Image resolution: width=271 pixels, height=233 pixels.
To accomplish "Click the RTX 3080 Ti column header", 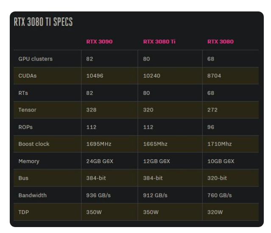I will pyautogui.click(x=159, y=42).
